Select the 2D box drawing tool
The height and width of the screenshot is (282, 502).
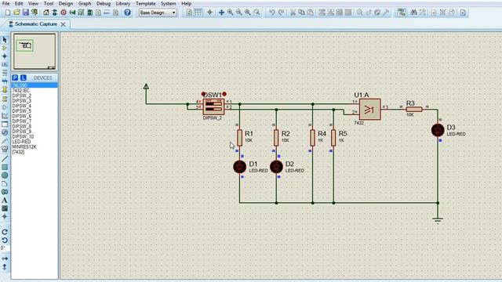5,167
